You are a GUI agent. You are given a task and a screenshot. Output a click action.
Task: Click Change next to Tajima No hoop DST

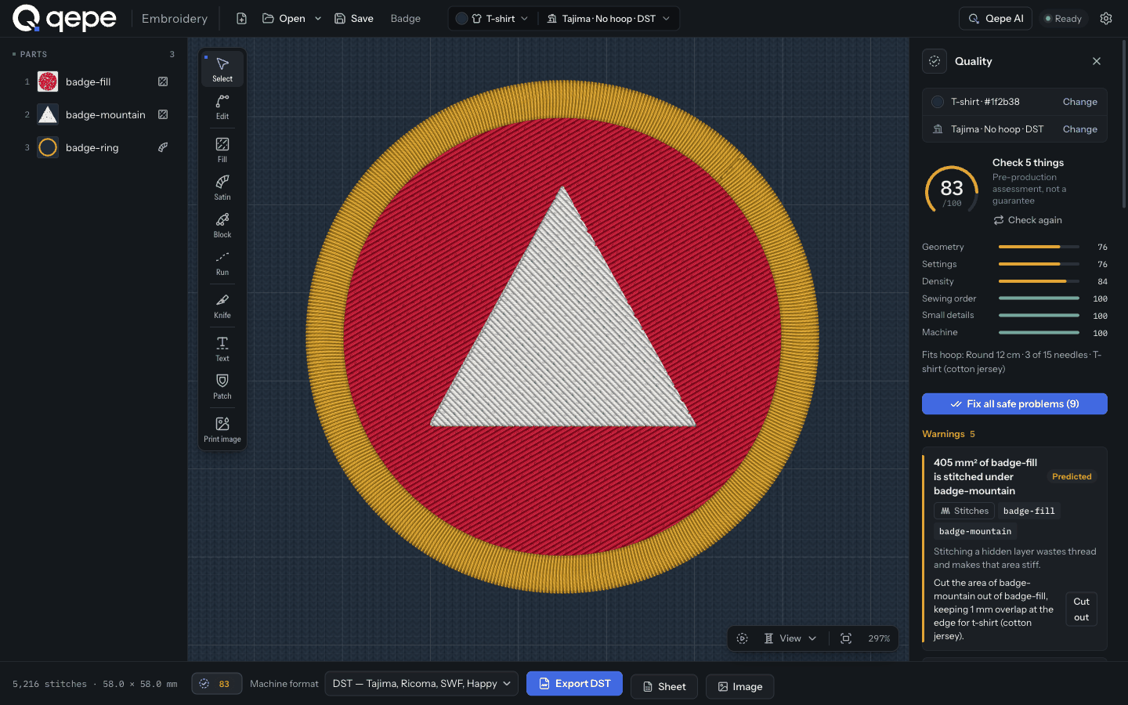[1080, 129]
